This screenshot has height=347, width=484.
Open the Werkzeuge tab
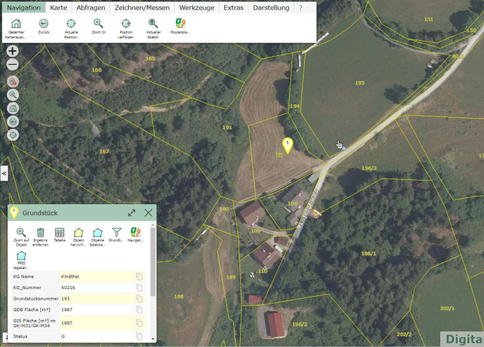click(x=196, y=8)
